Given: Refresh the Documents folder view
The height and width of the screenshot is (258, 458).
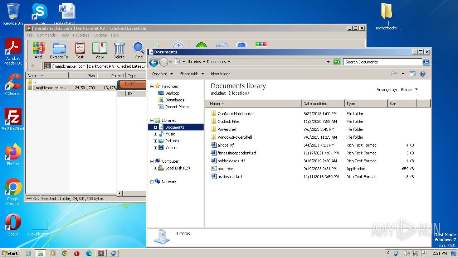Looking at the screenshot, I should click(337, 62).
